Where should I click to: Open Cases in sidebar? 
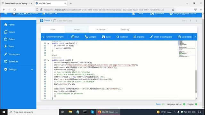pyautogui.click(x=9, y=32)
